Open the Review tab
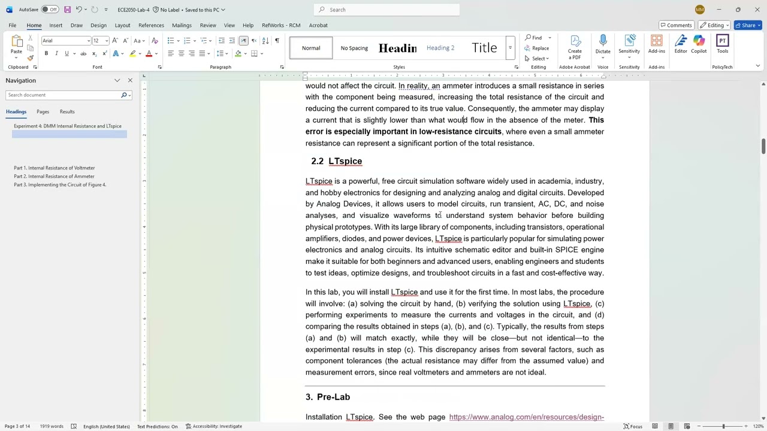 (208, 25)
